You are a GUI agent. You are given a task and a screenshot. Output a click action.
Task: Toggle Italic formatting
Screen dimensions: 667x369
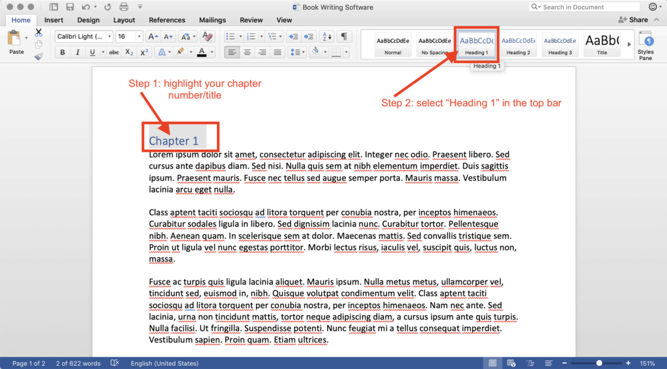78,52
